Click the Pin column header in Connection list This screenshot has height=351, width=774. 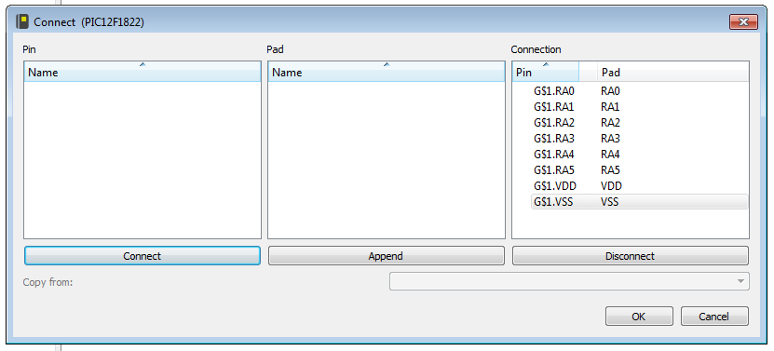pyautogui.click(x=546, y=72)
